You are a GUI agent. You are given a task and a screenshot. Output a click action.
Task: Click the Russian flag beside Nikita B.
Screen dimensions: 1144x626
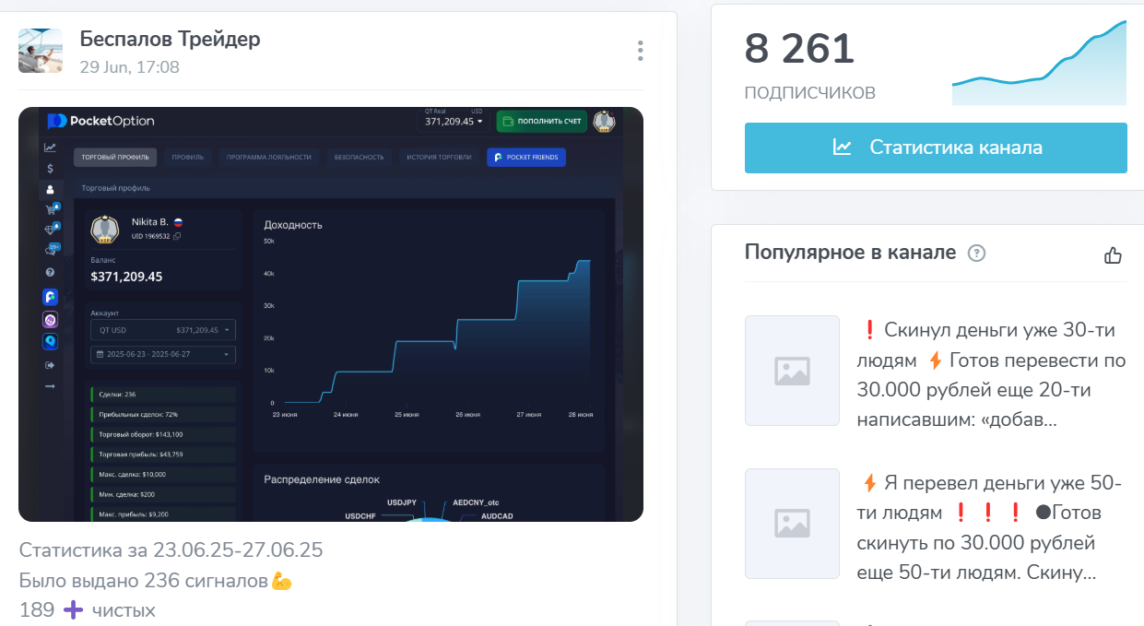click(178, 222)
